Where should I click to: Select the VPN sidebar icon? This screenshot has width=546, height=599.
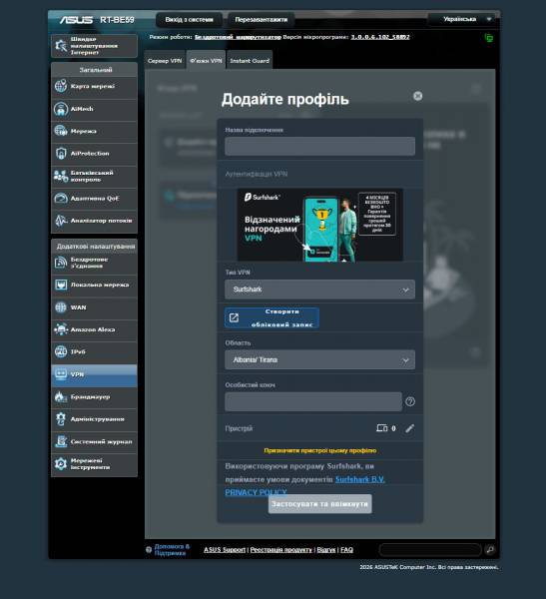tap(61, 374)
